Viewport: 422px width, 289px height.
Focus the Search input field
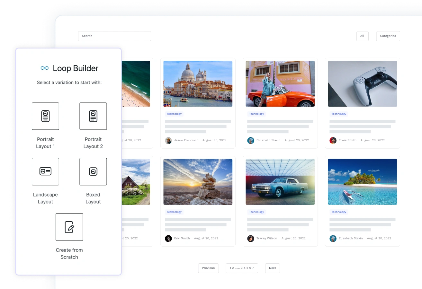tap(114, 36)
